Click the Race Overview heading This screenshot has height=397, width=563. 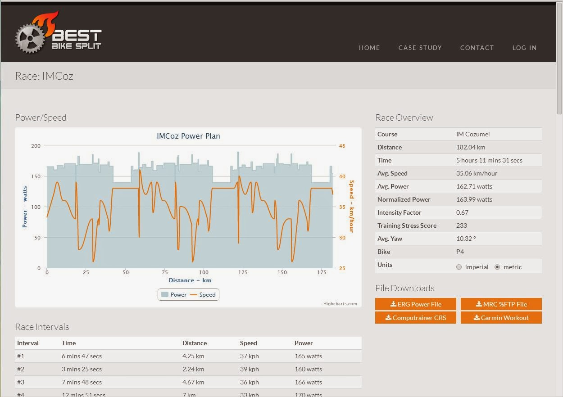click(x=404, y=117)
